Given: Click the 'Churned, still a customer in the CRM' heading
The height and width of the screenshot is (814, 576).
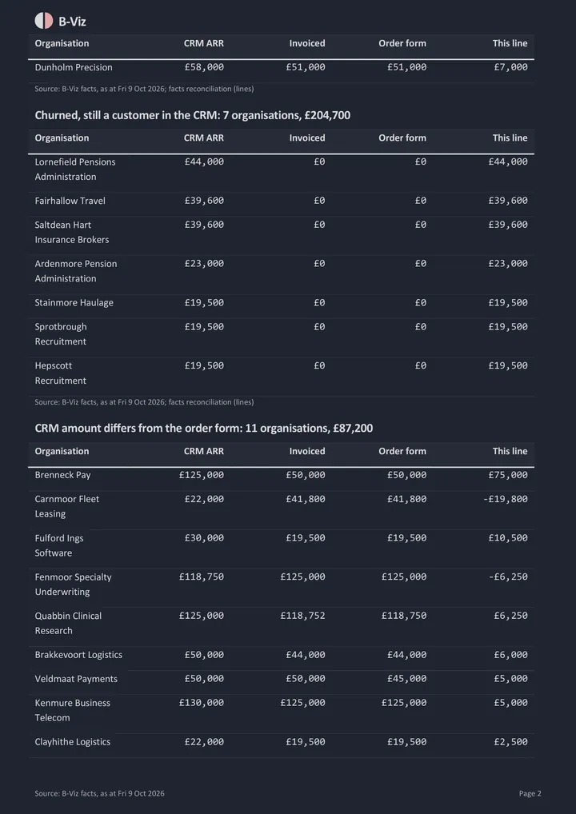Looking at the screenshot, I should click(x=193, y=115).
